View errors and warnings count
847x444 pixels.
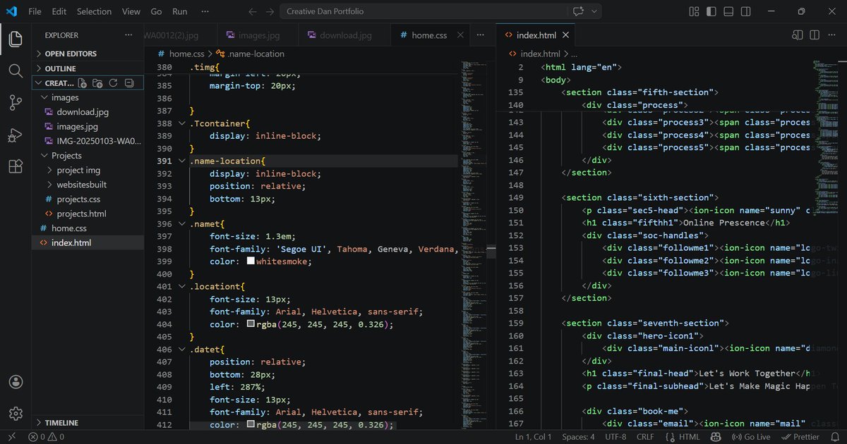tap(46, 437)
